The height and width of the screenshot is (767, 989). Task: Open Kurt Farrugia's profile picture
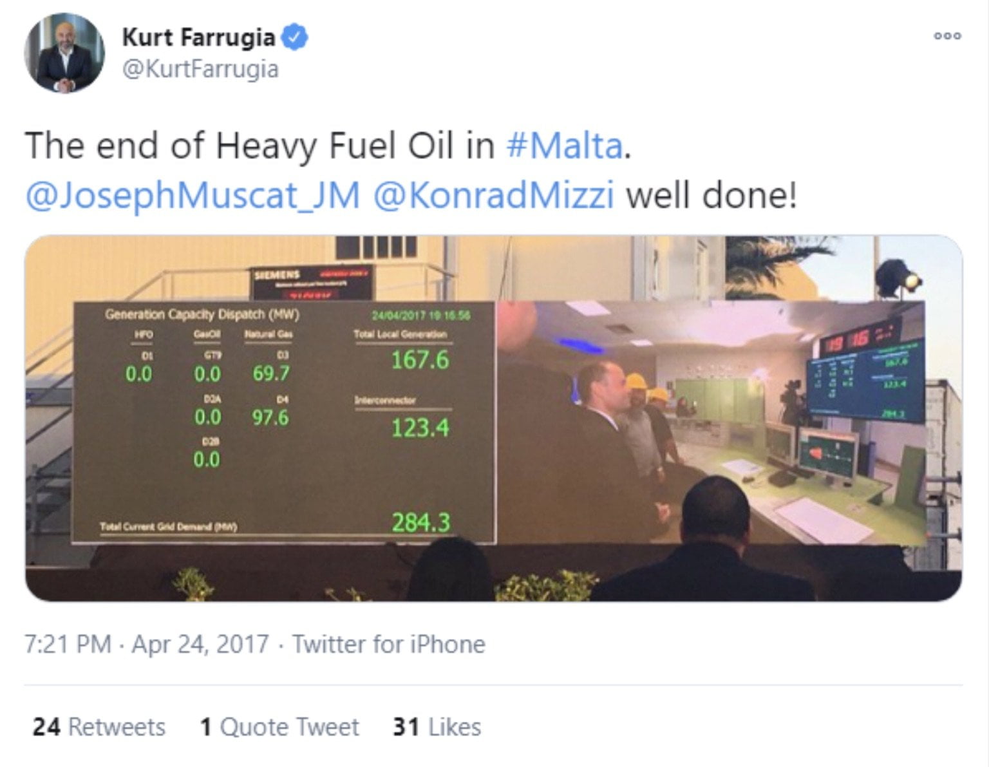(64, 53)
